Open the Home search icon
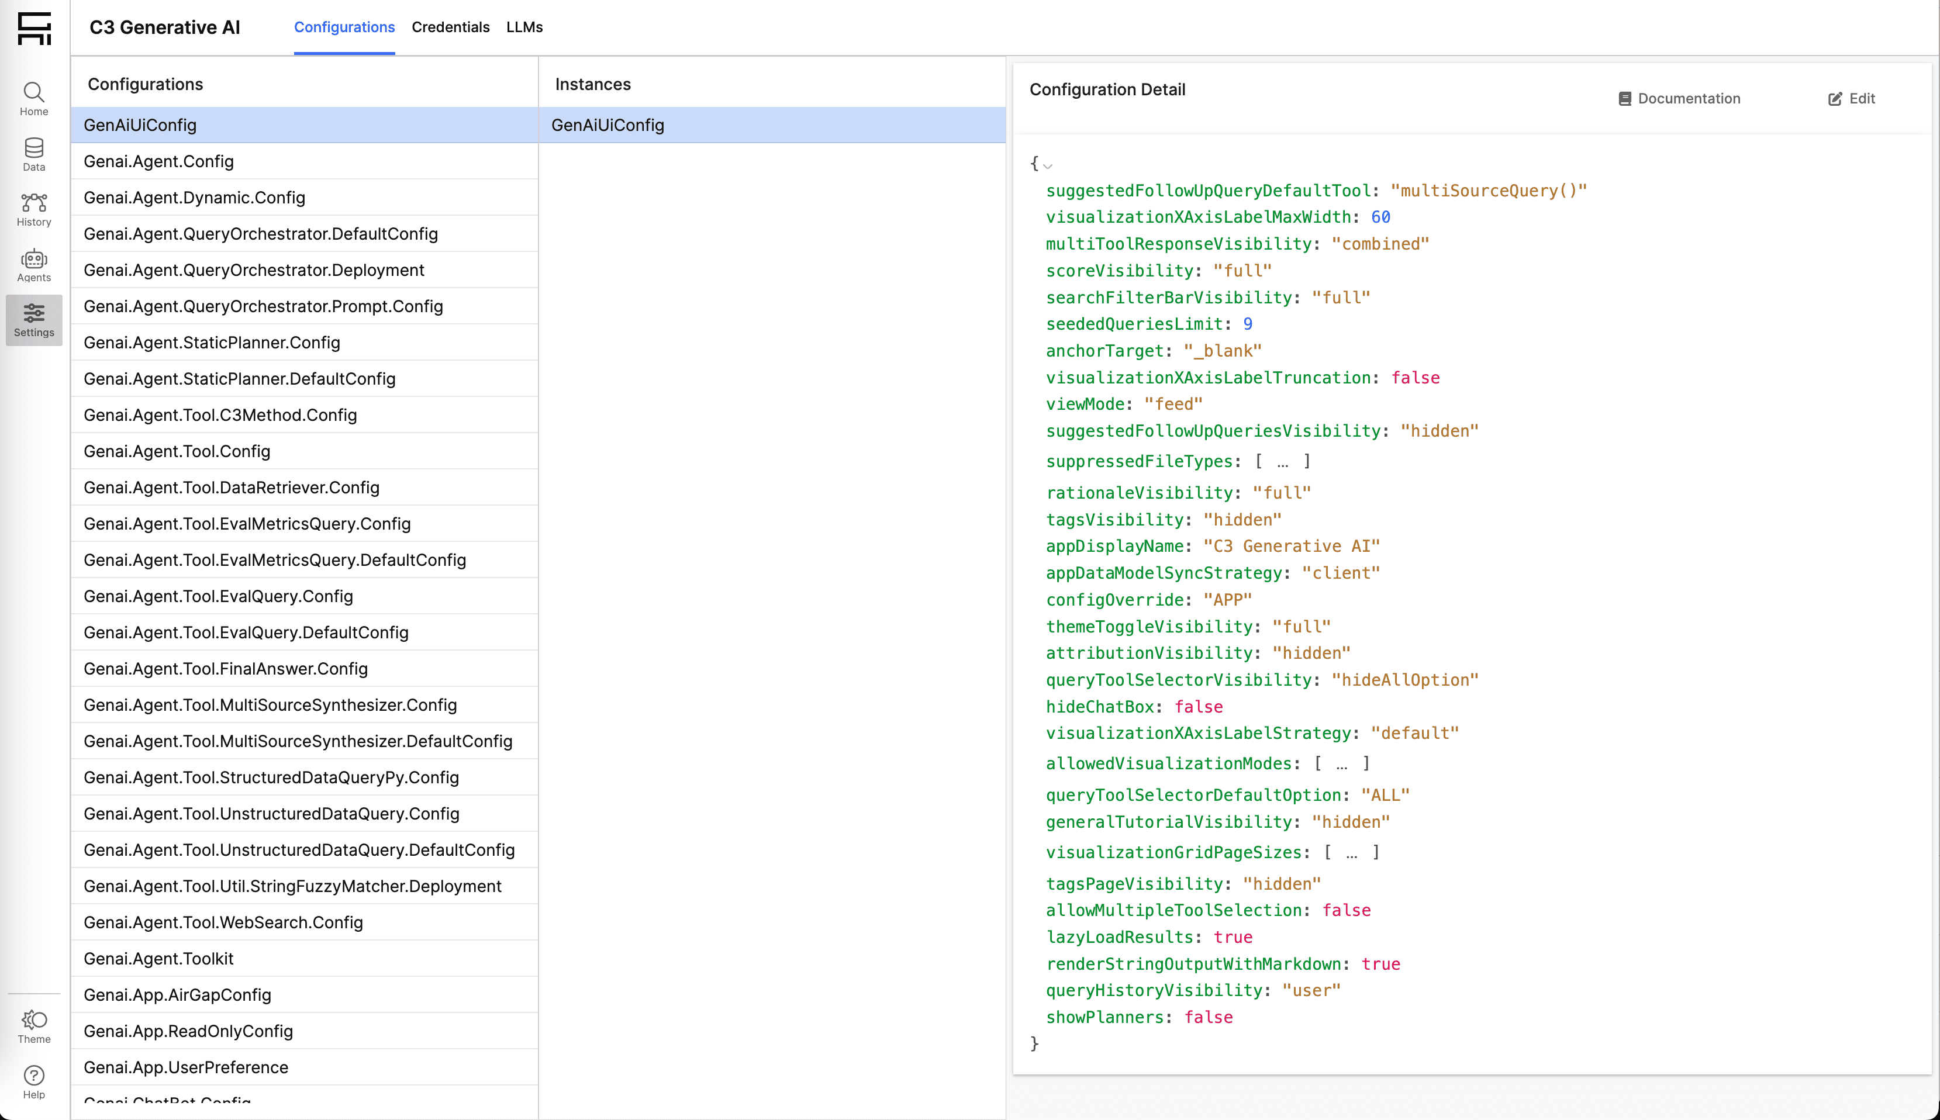The width and height of the screenshot is (1940, 1120). pos(34,98)
